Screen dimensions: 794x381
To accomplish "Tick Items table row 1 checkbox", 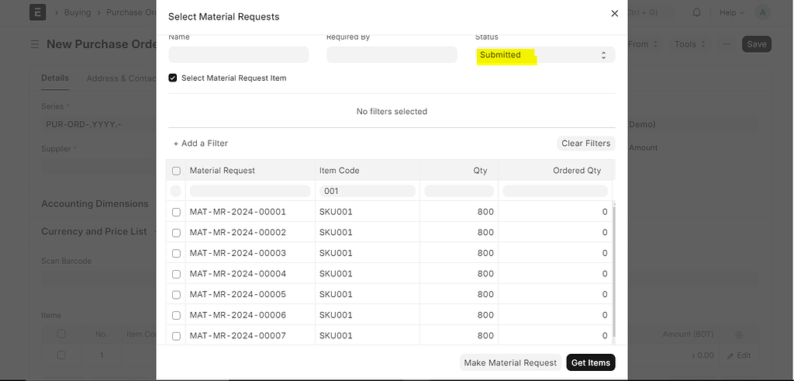I will click(61, 355).
